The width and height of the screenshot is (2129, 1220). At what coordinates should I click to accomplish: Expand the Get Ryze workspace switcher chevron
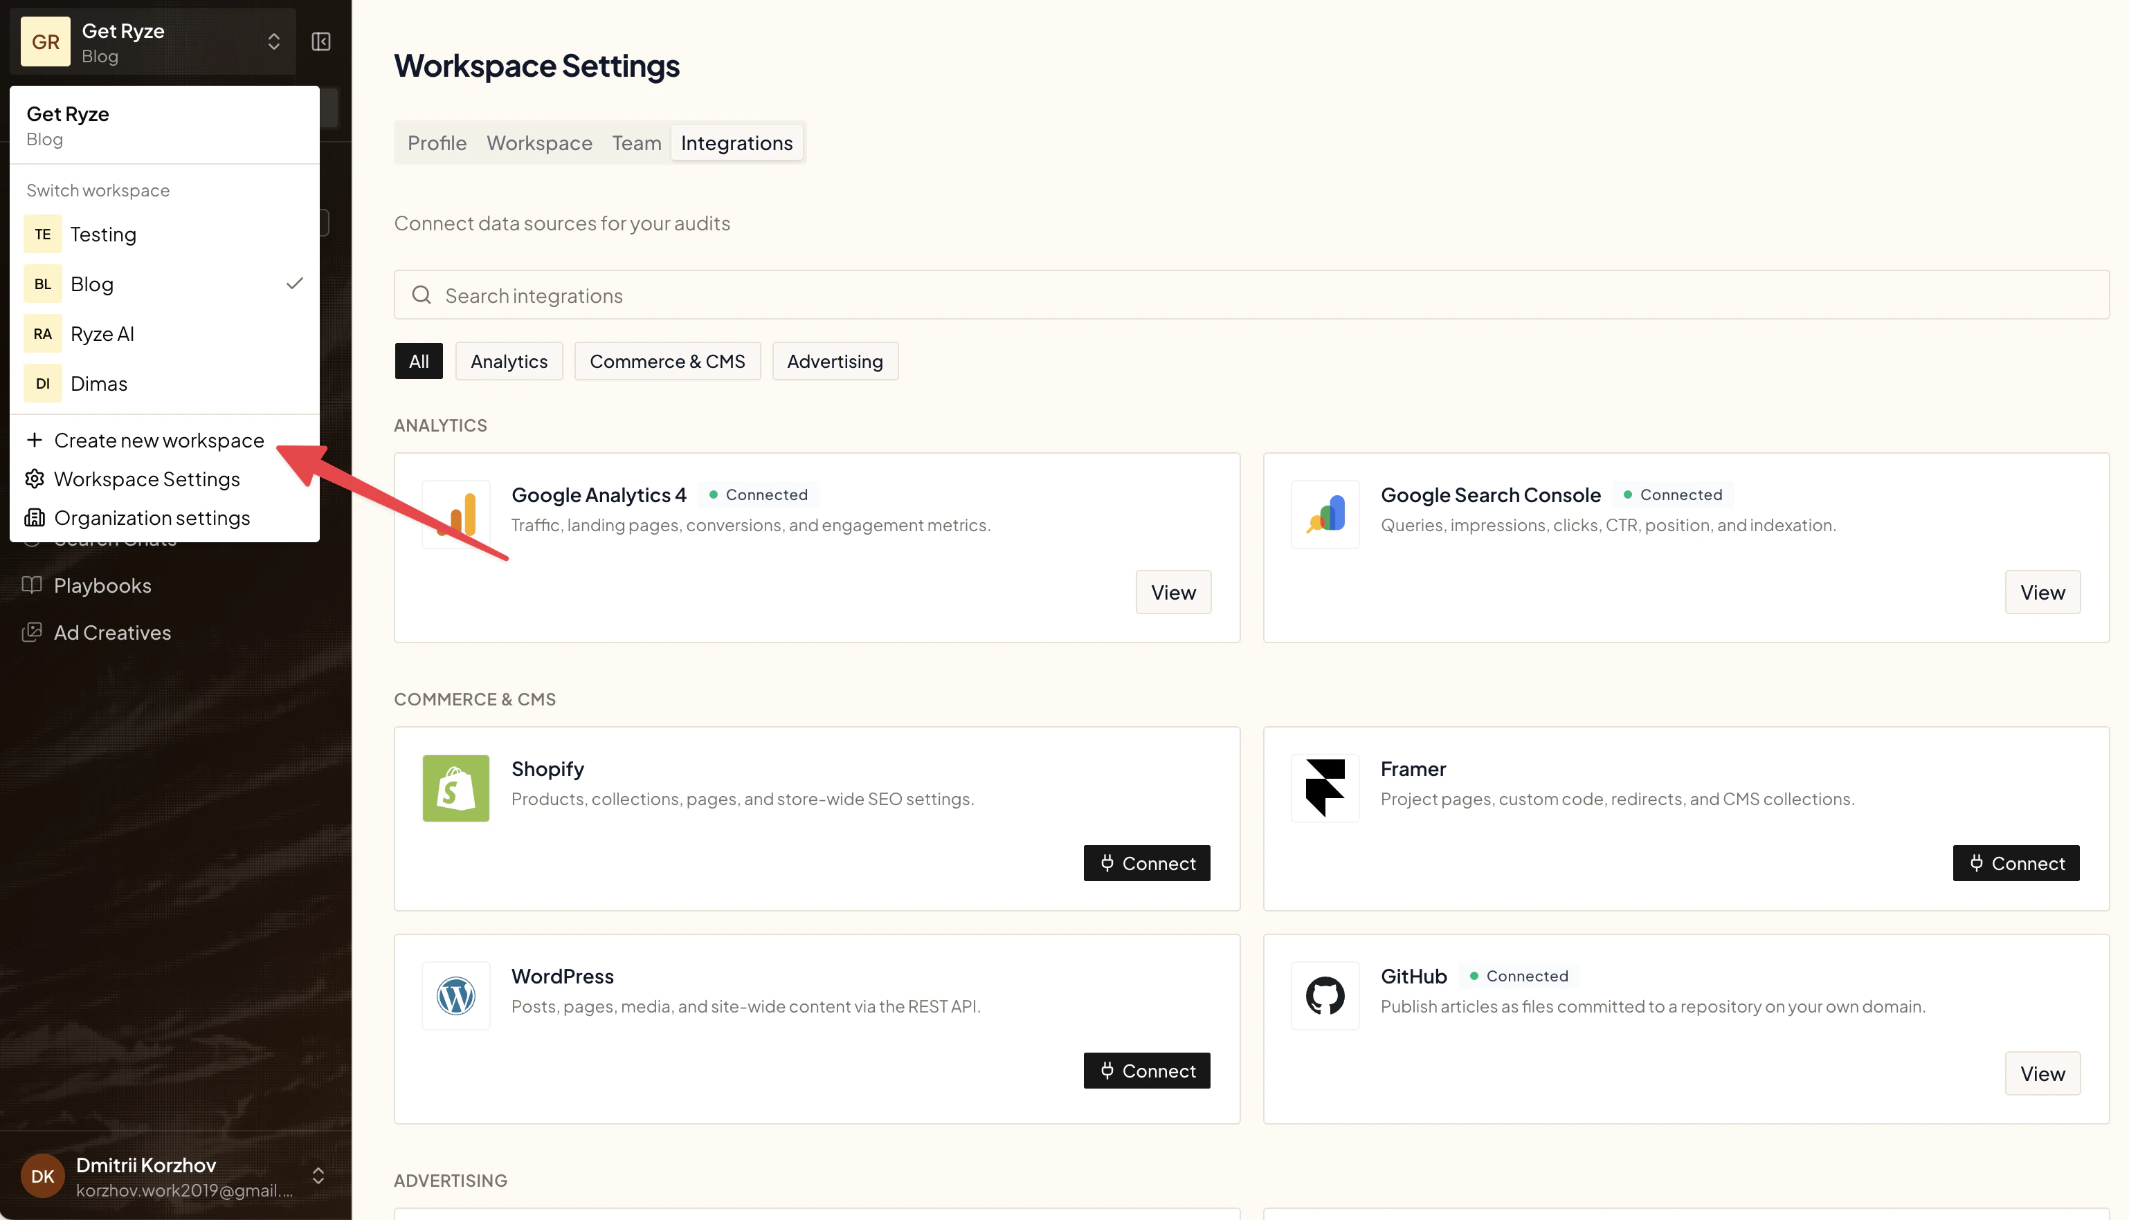point(273,42)
